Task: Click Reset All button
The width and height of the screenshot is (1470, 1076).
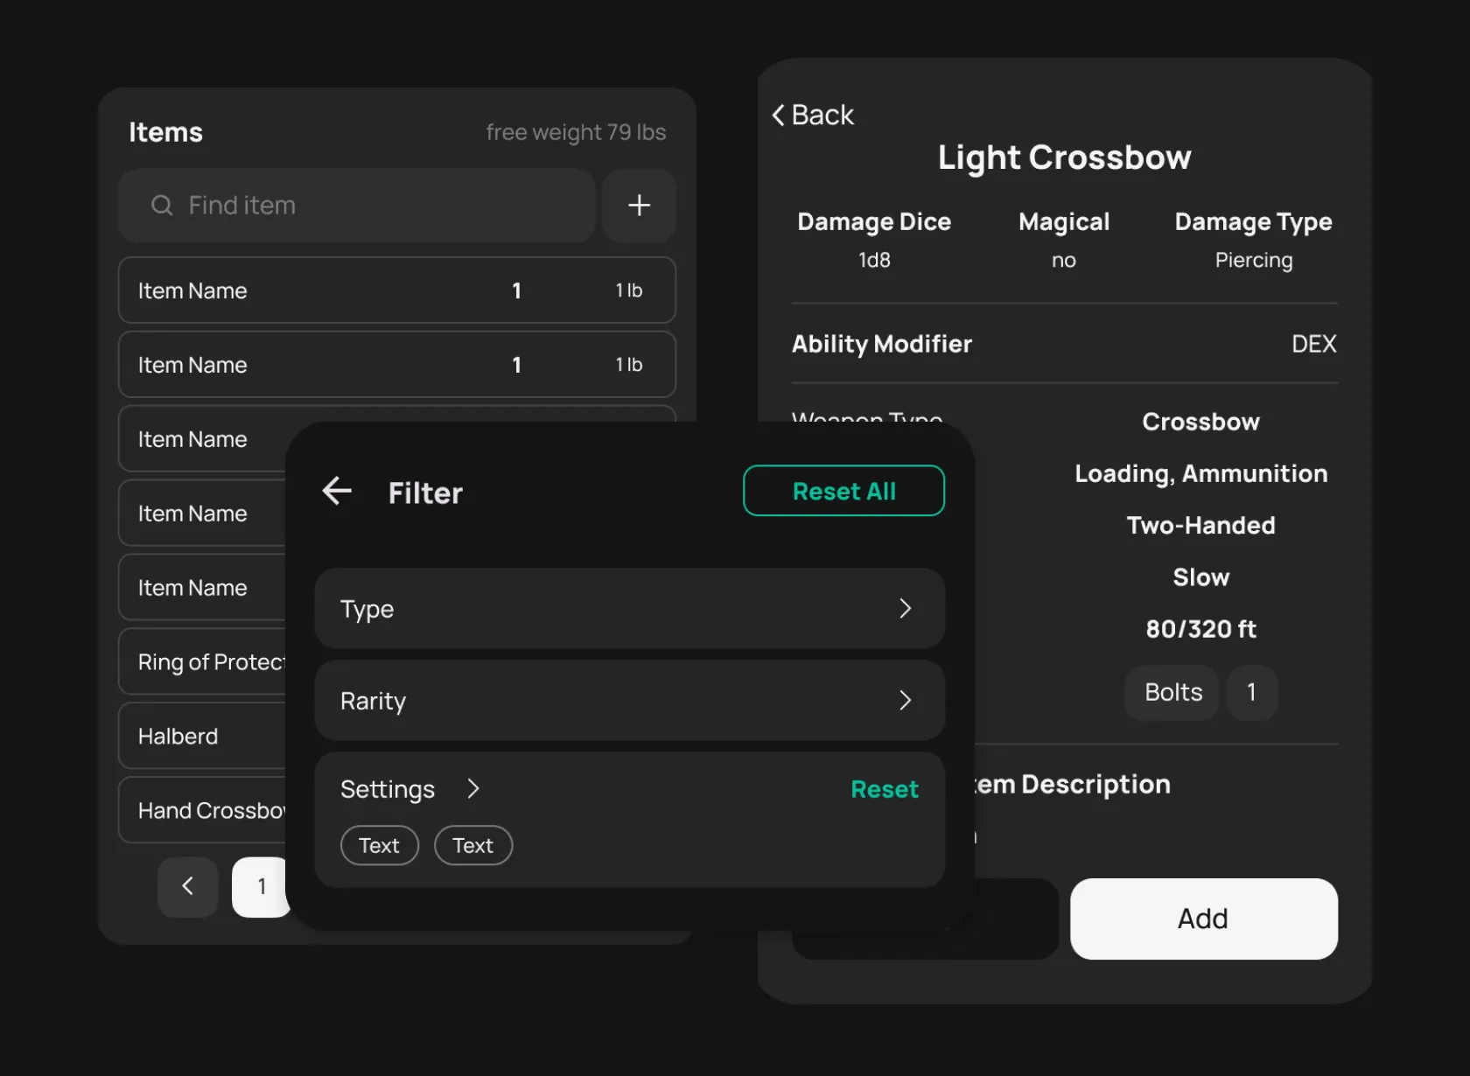Action: point(843,491)
